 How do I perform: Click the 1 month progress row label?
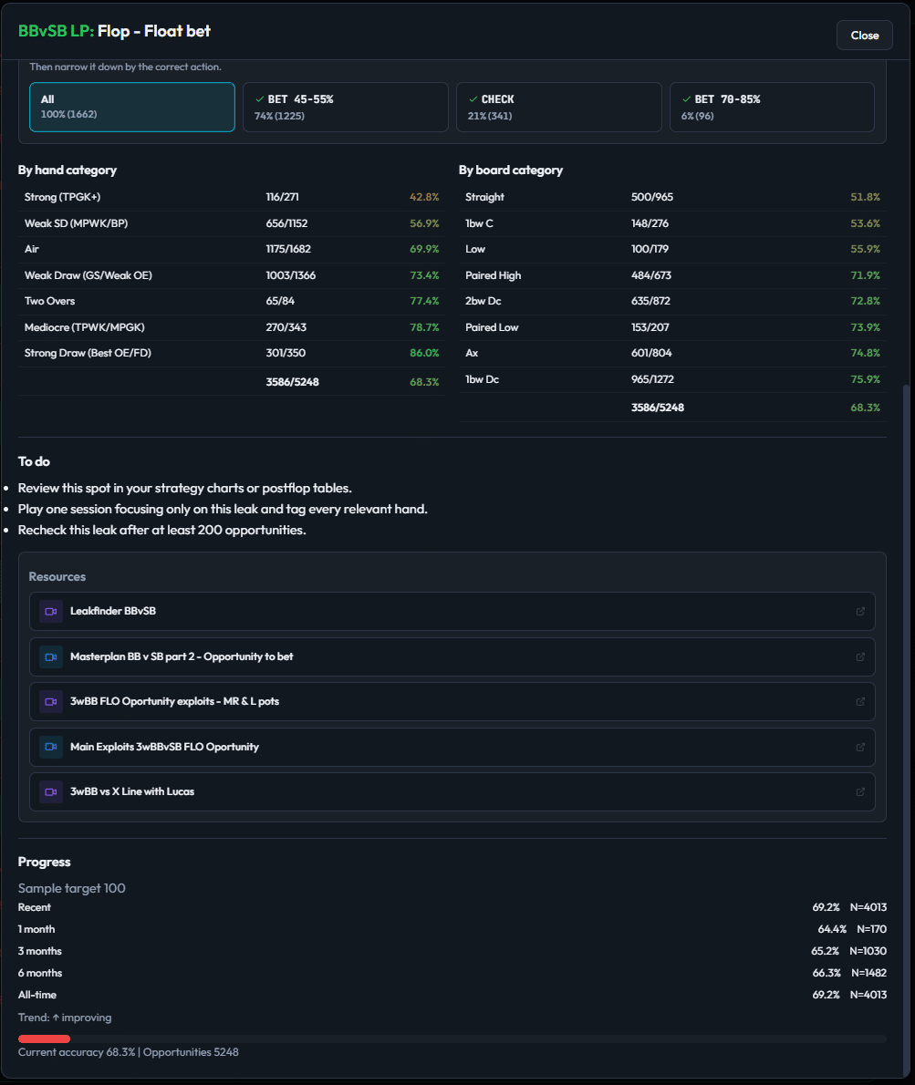click(x=36, y=929)
